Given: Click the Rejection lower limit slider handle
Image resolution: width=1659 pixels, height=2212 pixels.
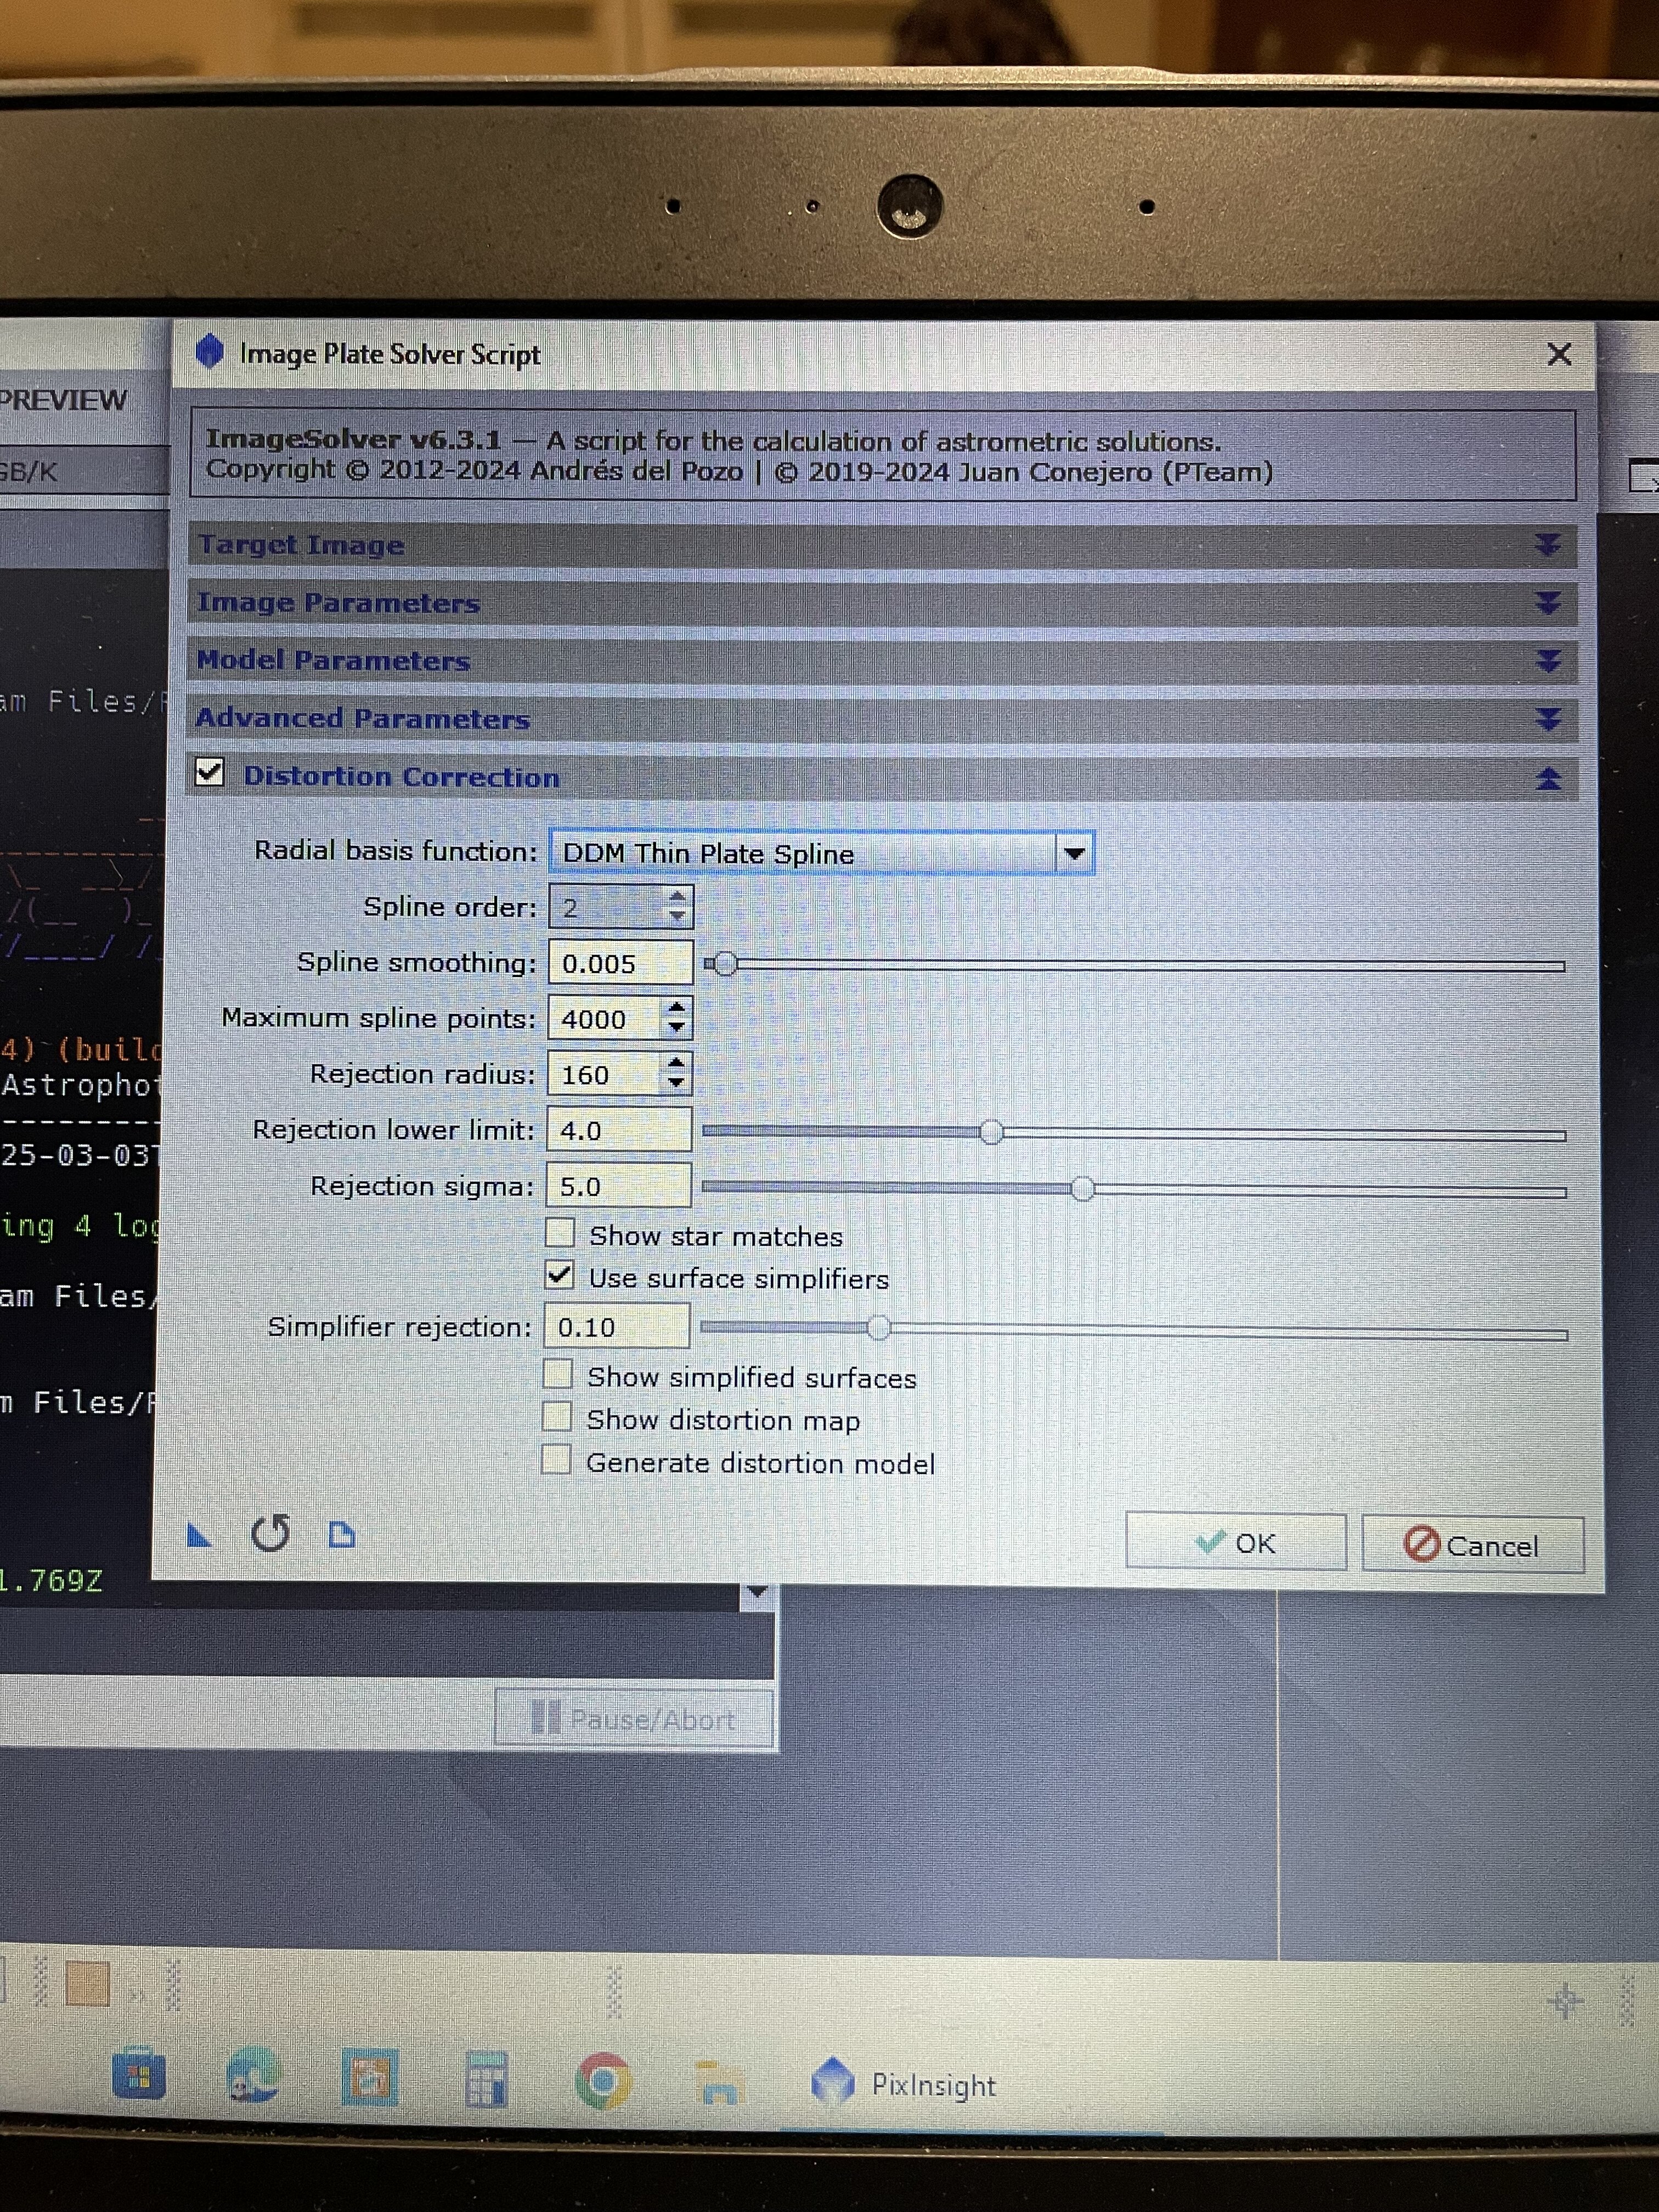Looking at the screenshot, I should [x=991, y=1132].
